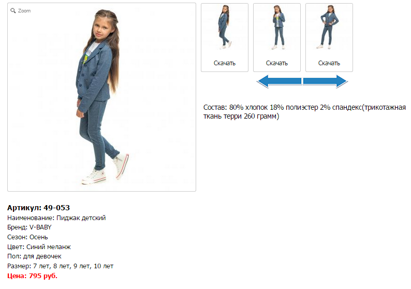Click the blue right arrow
Screen dimensions: 411x289
point(326,81)
